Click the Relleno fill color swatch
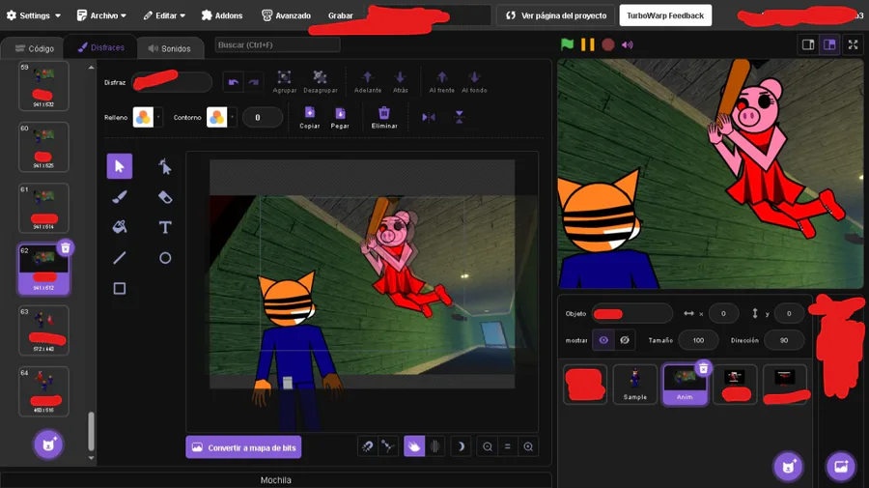The width and height of the screenshot is (869, 488). [143, 117]
